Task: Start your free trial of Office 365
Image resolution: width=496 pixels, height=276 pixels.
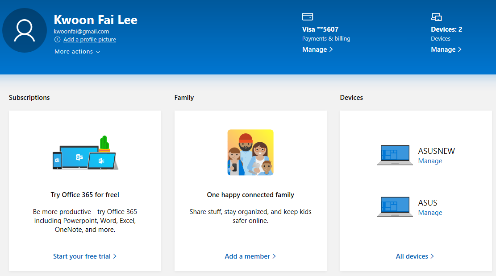Action: (84, 256)
